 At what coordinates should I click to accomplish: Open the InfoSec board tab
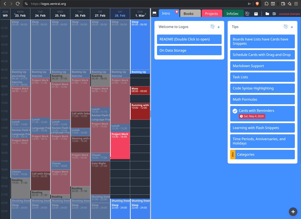click(233, 14)
